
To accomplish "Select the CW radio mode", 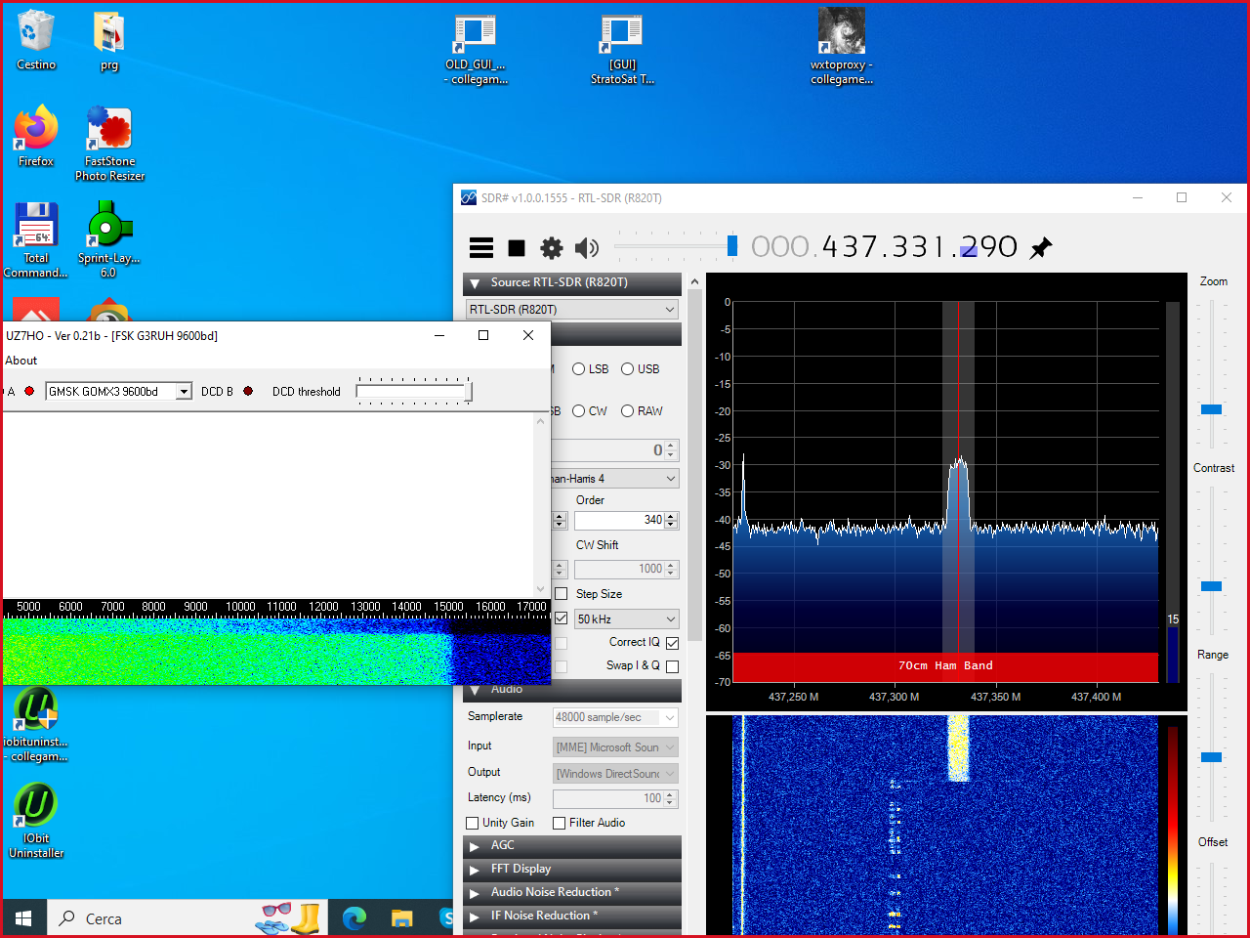I will click(579, 411).
